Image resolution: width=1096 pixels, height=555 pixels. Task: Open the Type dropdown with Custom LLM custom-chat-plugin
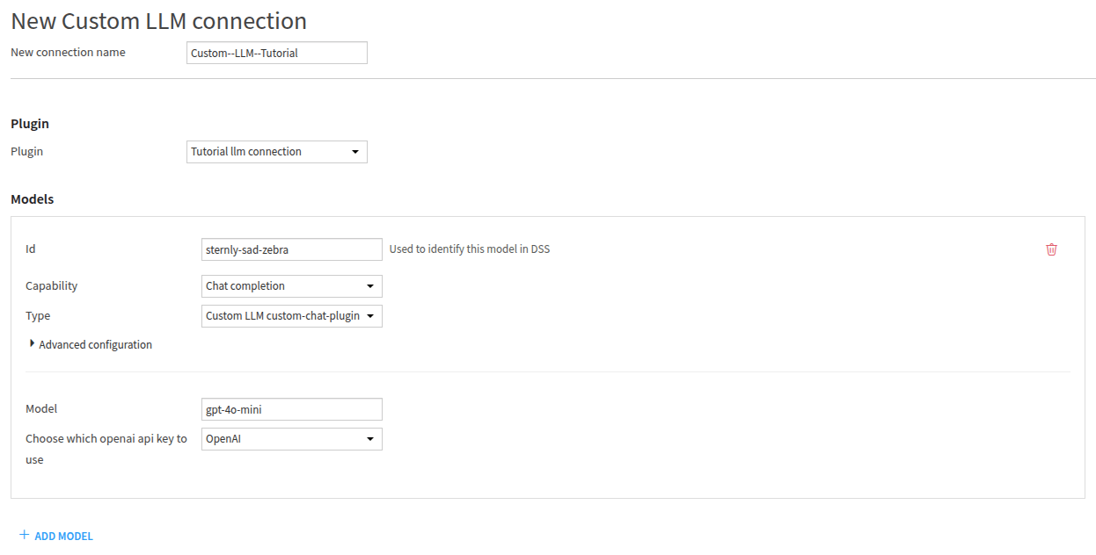click(x=292, y=316)
